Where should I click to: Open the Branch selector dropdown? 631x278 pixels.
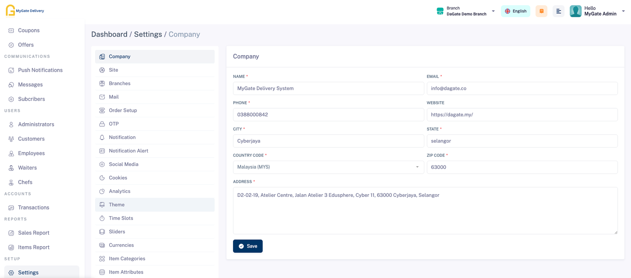pyautogui.click(x=466, y=11)
